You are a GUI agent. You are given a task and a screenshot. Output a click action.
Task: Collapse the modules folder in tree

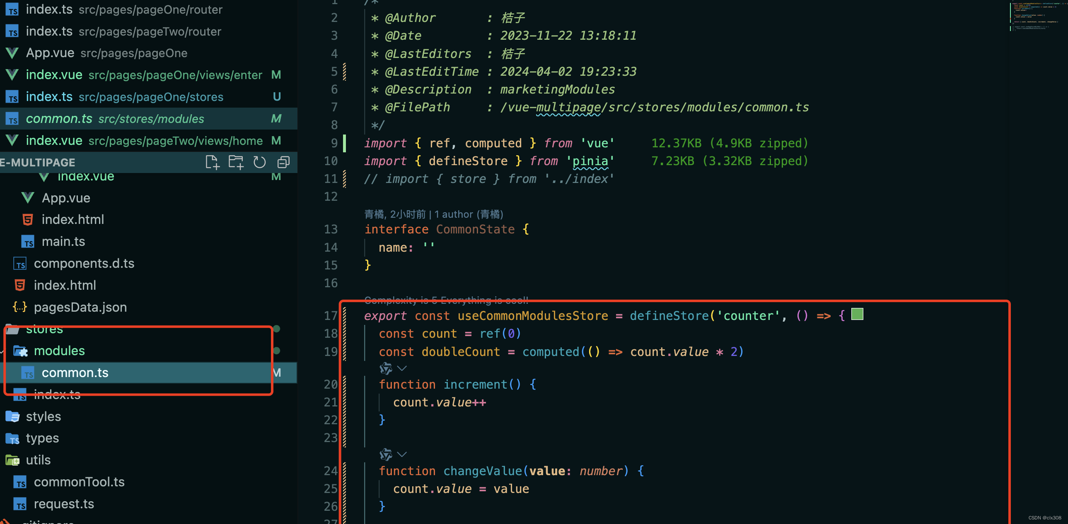(148, 351)
